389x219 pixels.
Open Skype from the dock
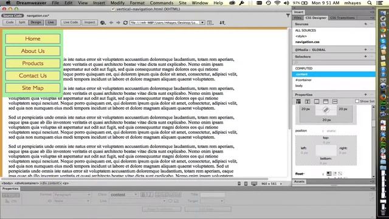pos(384,41)
